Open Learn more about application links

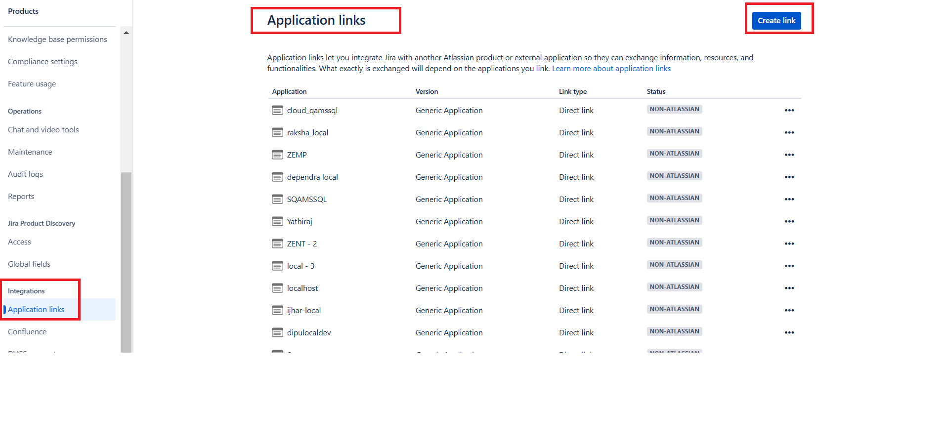pos(611,69)
